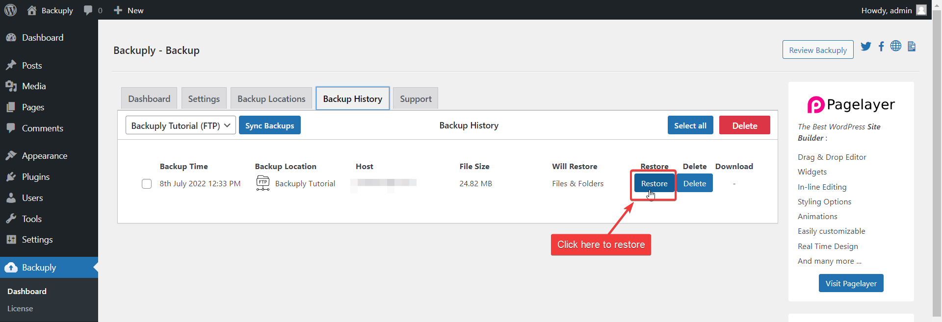Click the Backuply home icon in admin bar
Image resolution: width=942 pixels, height=322 pixels.
click(32, 10)
